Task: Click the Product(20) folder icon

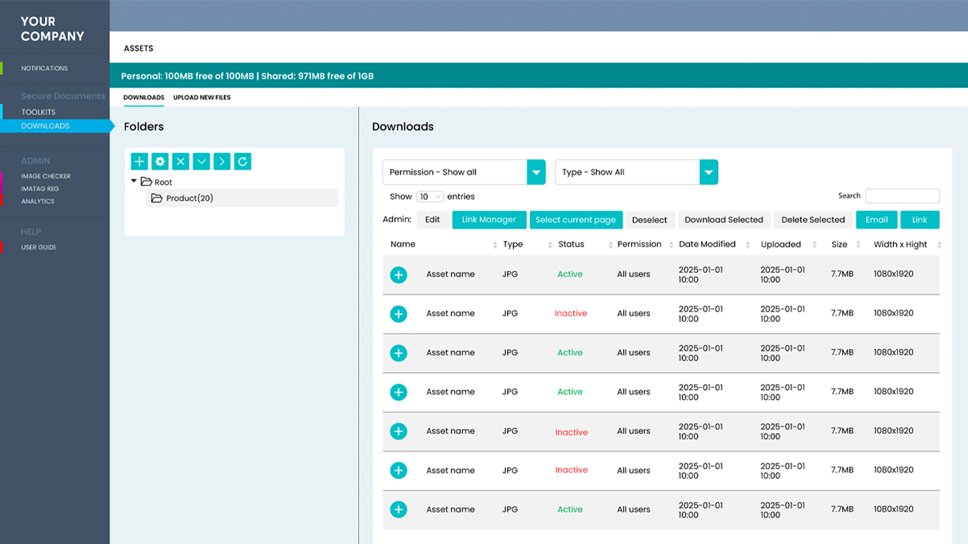Action: tap(157, 198)
